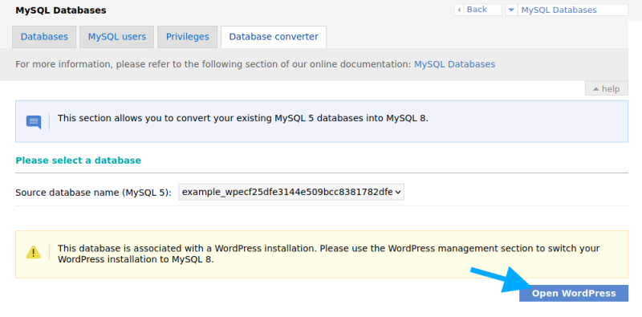Click the MySQL 5 to 8 conversion info text
The image size is (642, 317).
click(x=243, y=118)
